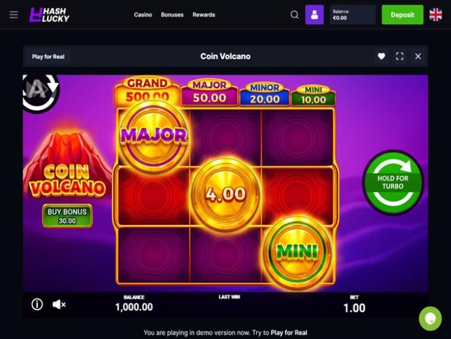The image size is (451, 339).
Task: Click the Play for Real button
Action: pos(48,56)
